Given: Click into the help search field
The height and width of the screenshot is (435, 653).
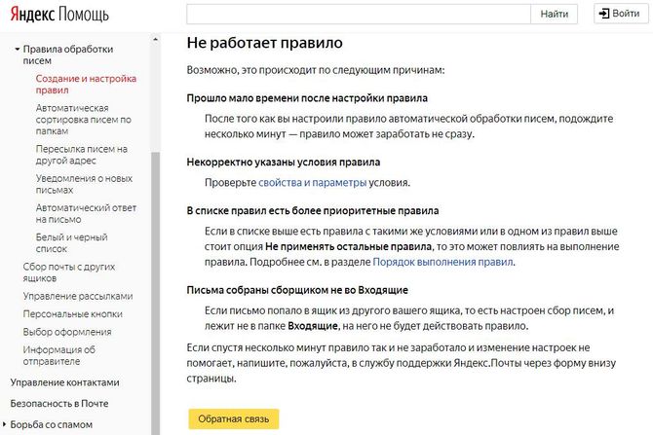Looking at the screenshot, I should pos(359,14).
